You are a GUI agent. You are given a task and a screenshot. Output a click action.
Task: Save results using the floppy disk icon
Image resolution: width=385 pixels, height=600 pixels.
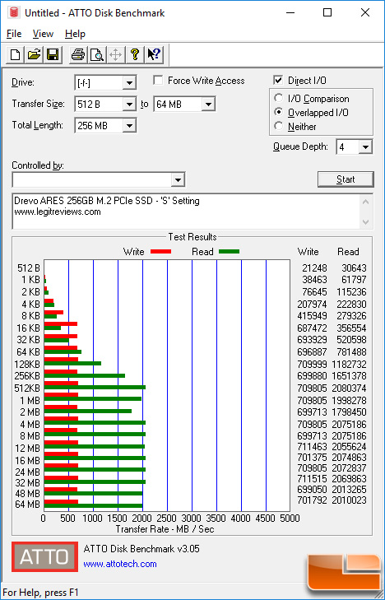pos(53,54)
